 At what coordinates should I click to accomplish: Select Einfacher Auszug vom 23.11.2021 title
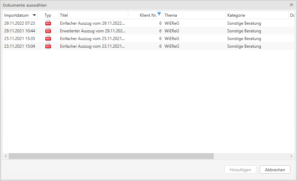coord(92,46)
